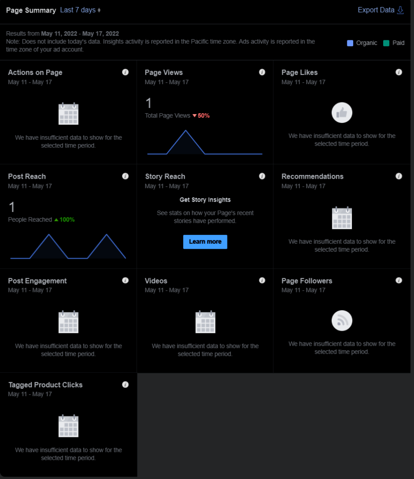Image resolution: width=414 pixels, height=479 pixels.
Task: Select the Page Summary heading
Action: click(x=31, y=10)
